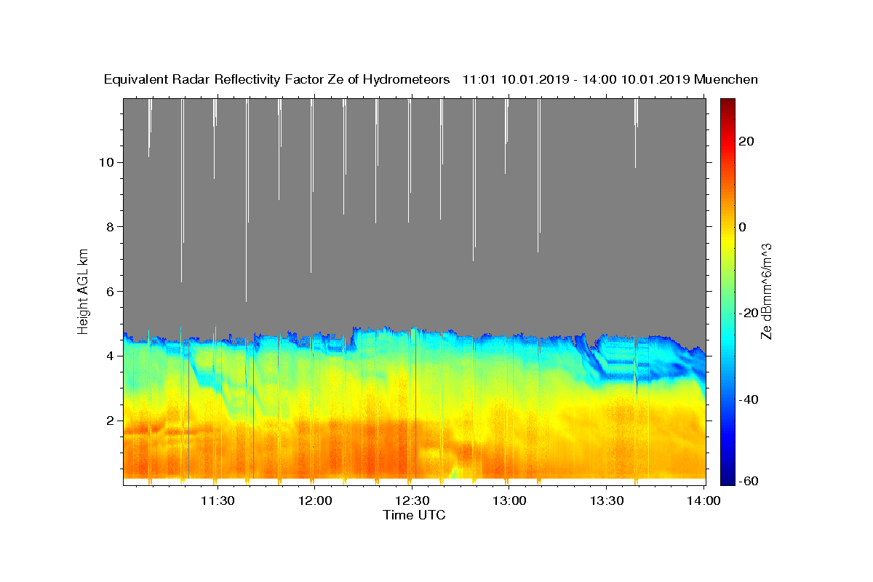Click the colorbar value label 20
Image resolution: width=873 pixels, height=582 pixels.
tap(746, 141)
